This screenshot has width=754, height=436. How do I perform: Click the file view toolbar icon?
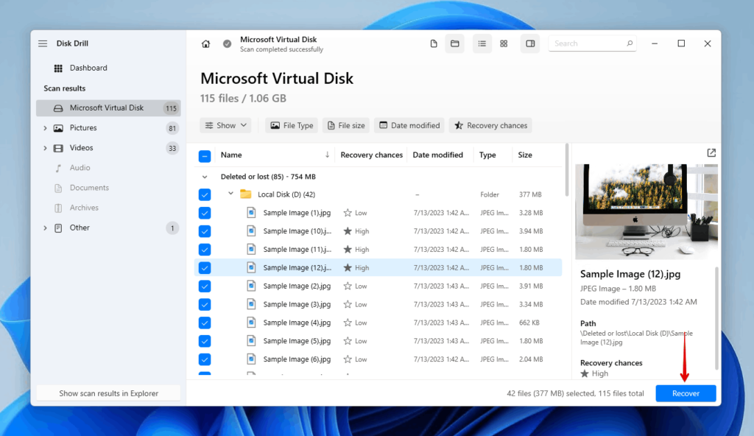(434, 43)
